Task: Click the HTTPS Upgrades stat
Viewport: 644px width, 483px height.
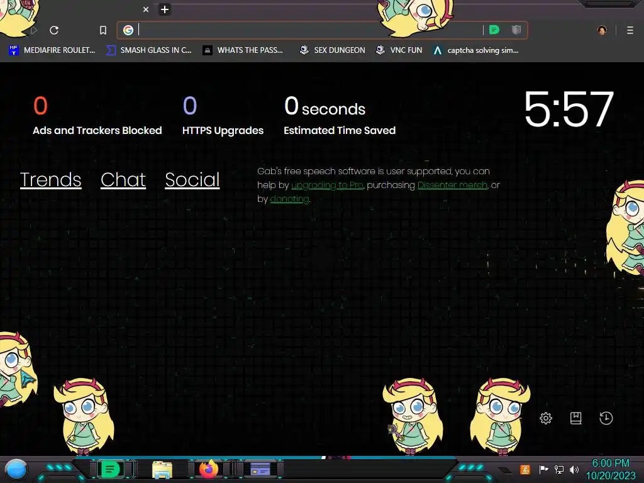Action: pyautogui.click(x=223, y=116)
